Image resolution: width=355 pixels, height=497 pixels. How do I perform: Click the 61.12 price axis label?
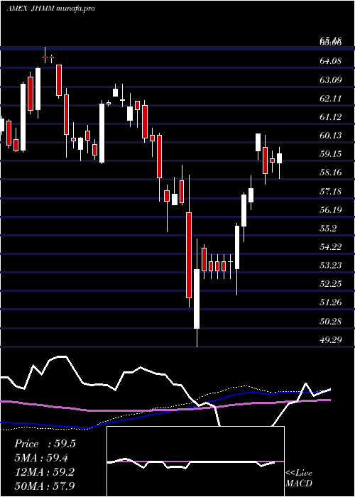331,117
